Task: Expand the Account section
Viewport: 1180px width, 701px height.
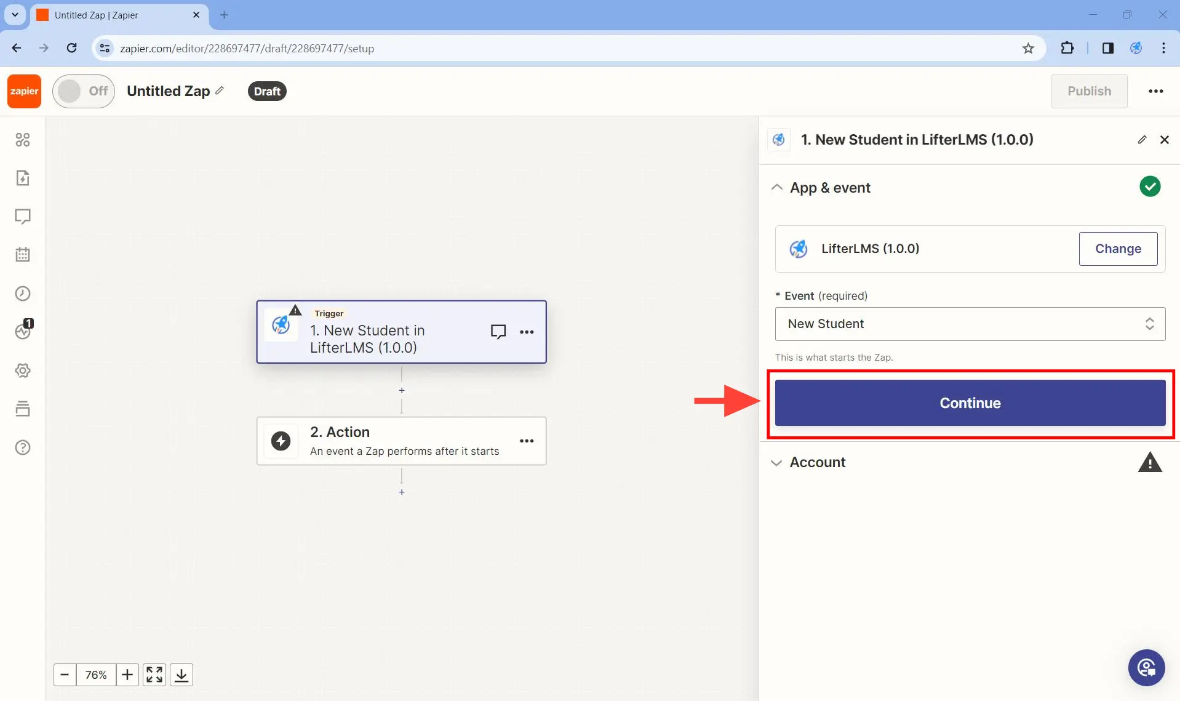Action: (x=777, y=462)
